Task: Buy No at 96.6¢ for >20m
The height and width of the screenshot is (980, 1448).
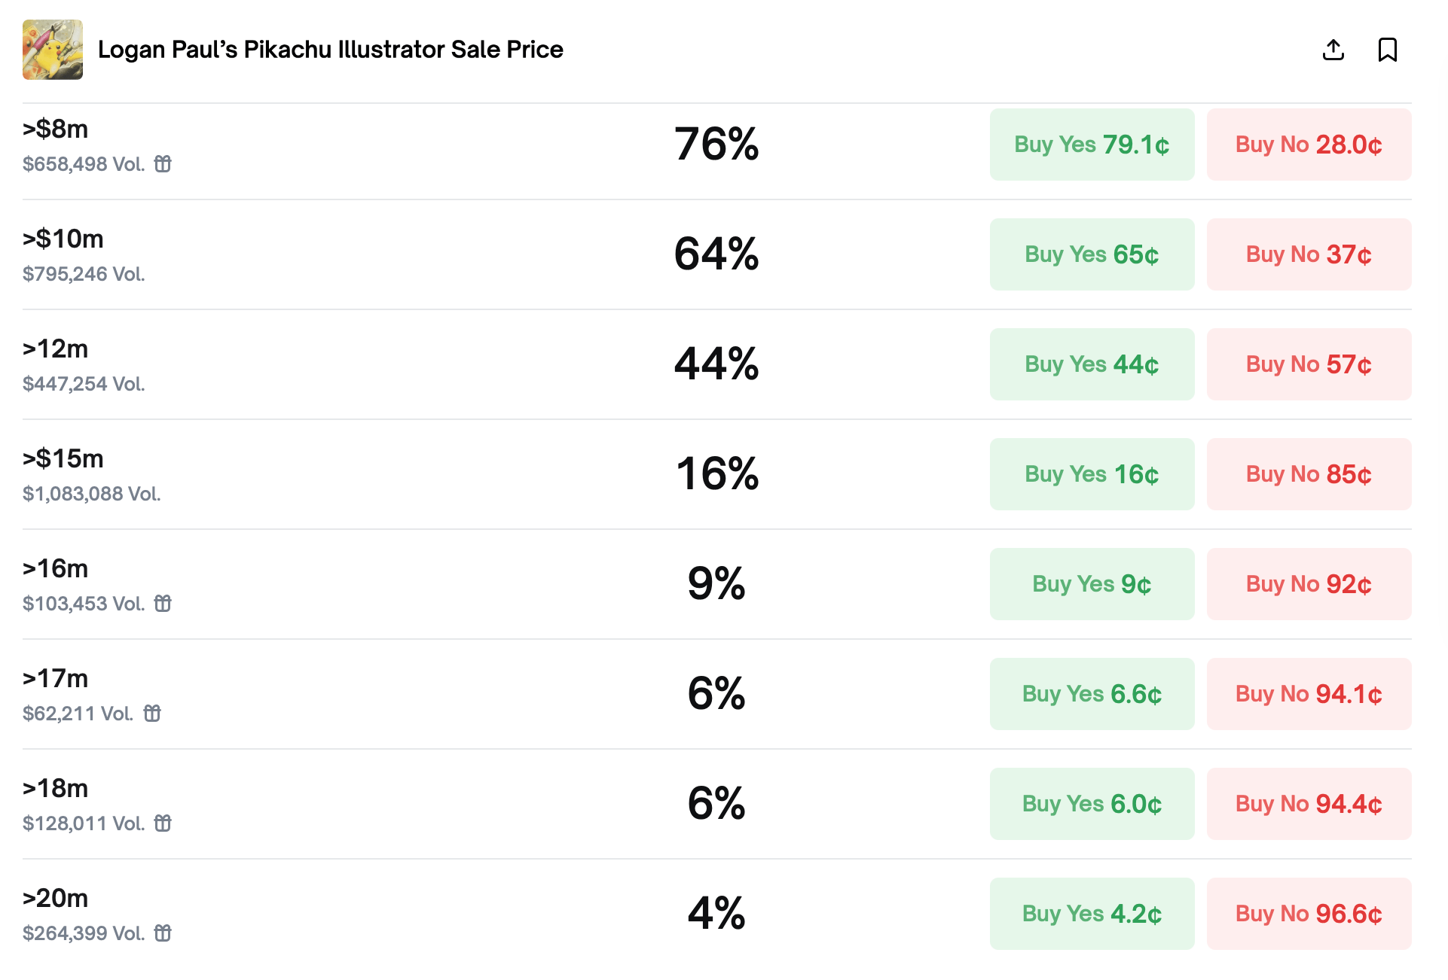Action: (1309, 913)
